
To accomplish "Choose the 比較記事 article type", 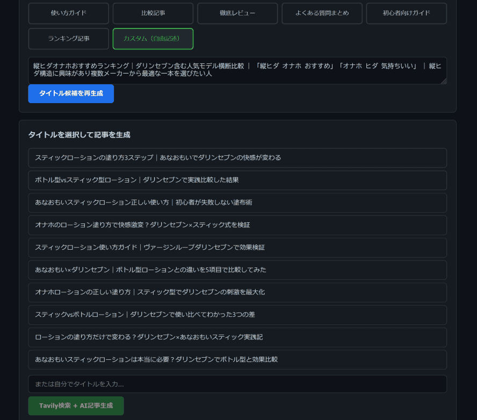I will coord(153,13).
